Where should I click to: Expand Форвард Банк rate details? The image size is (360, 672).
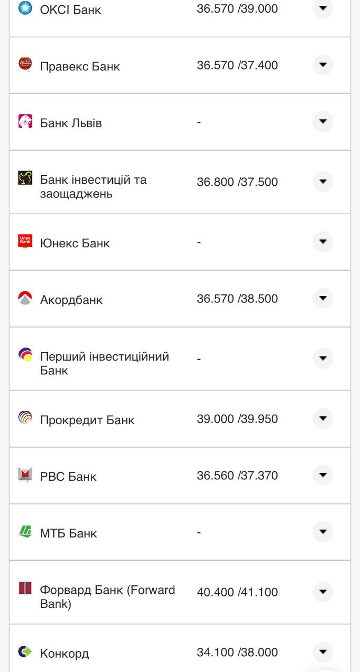click(x=323, y=592)
